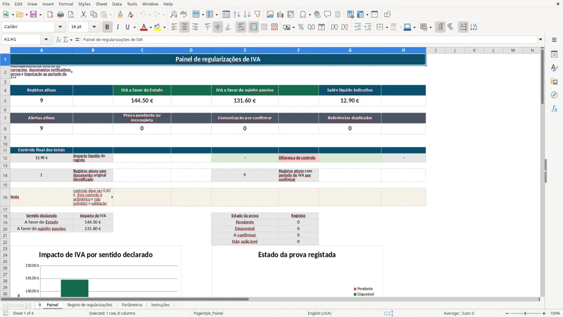This screenshot has height=317, width=563.
Task: Click the Open folder icon
Action: tap(19, 15)
